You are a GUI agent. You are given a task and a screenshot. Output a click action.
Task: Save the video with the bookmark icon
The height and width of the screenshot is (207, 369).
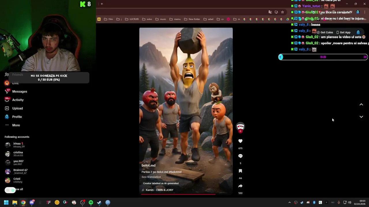[x=240, y=171]
